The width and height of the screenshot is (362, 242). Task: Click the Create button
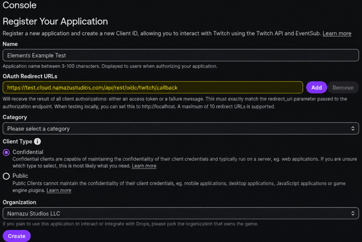(17, 236)
